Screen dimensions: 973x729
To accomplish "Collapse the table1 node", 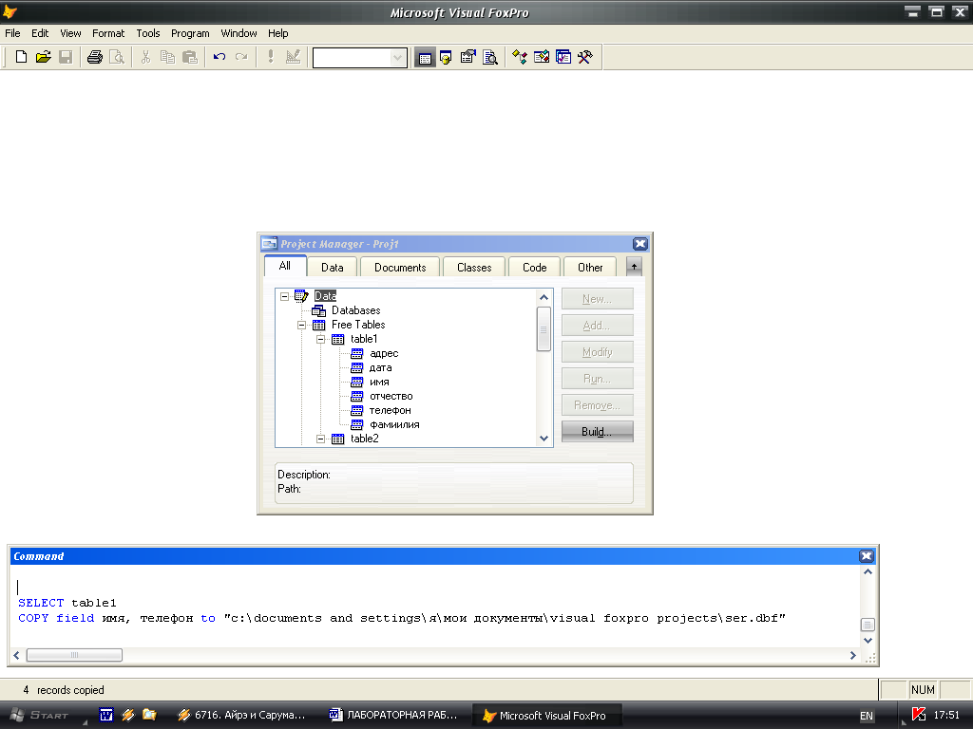I will [321, 339].
